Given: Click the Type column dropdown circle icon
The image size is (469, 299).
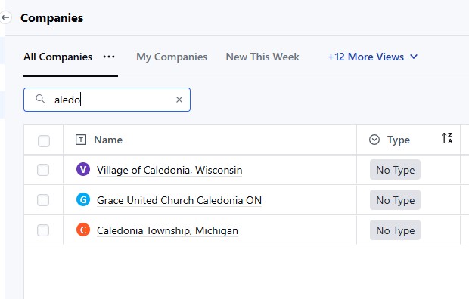Looking at the screenshot, I should (374, 140).
